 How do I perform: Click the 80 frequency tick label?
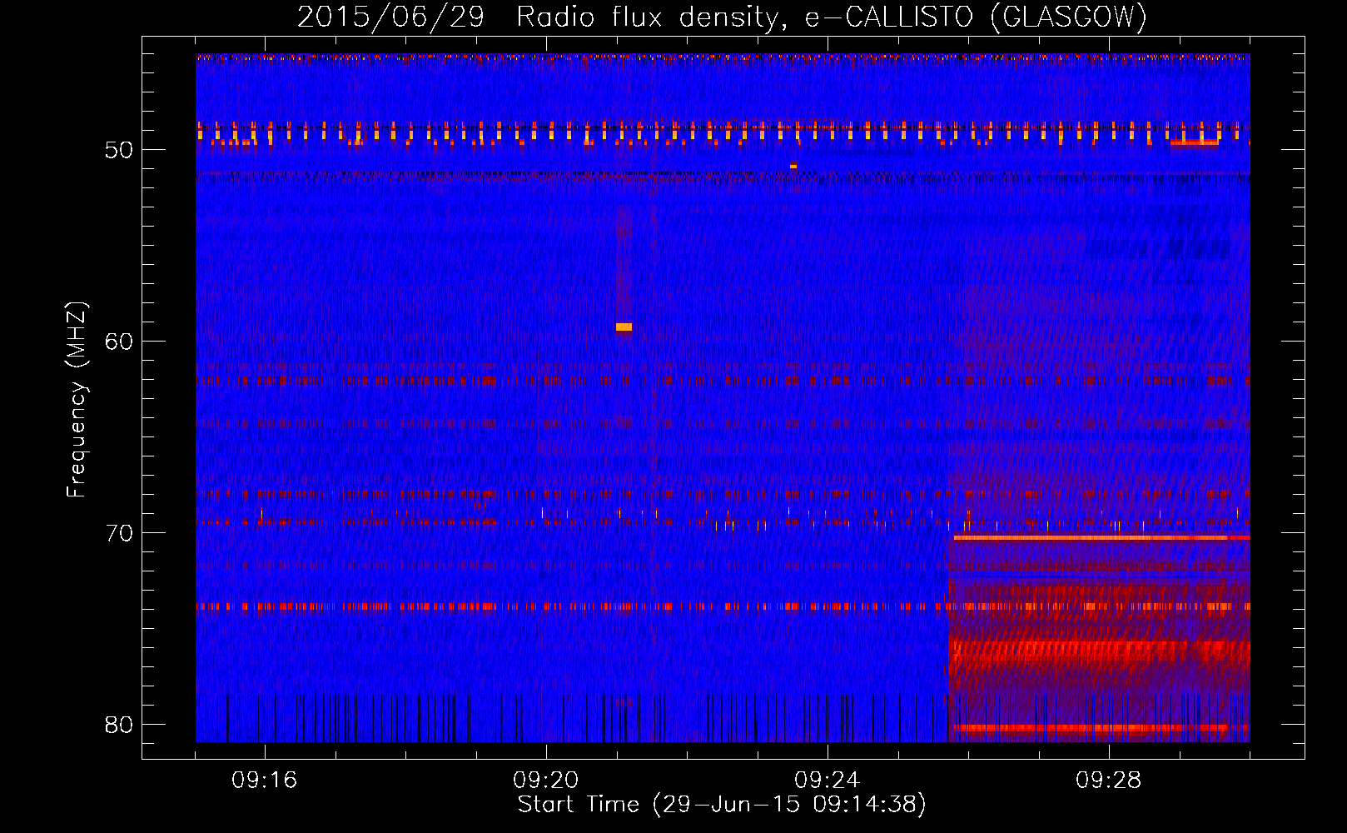pos(119,725)
